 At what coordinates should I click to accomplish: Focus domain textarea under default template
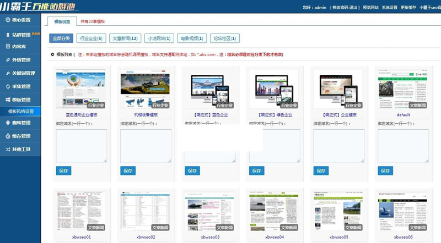coord(404,146)
